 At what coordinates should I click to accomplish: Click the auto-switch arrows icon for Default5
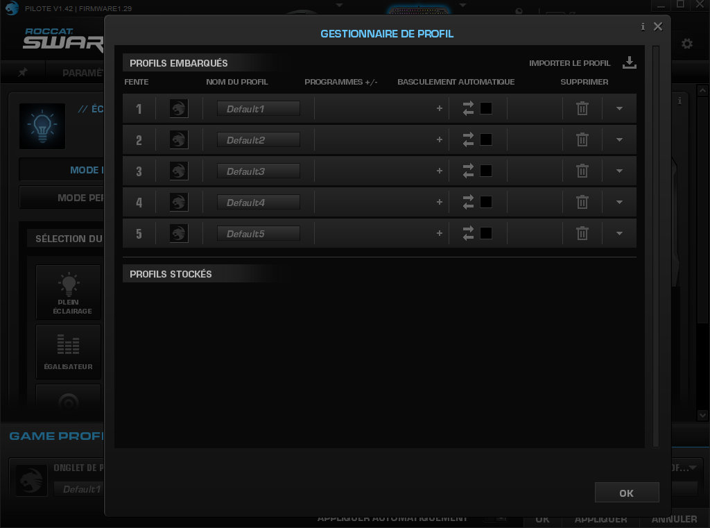[x=468, y=233]
